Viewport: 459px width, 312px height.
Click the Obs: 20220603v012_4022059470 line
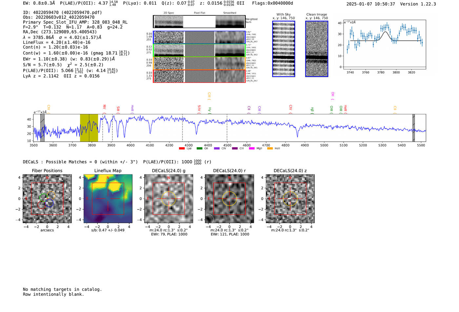point(59,17)
